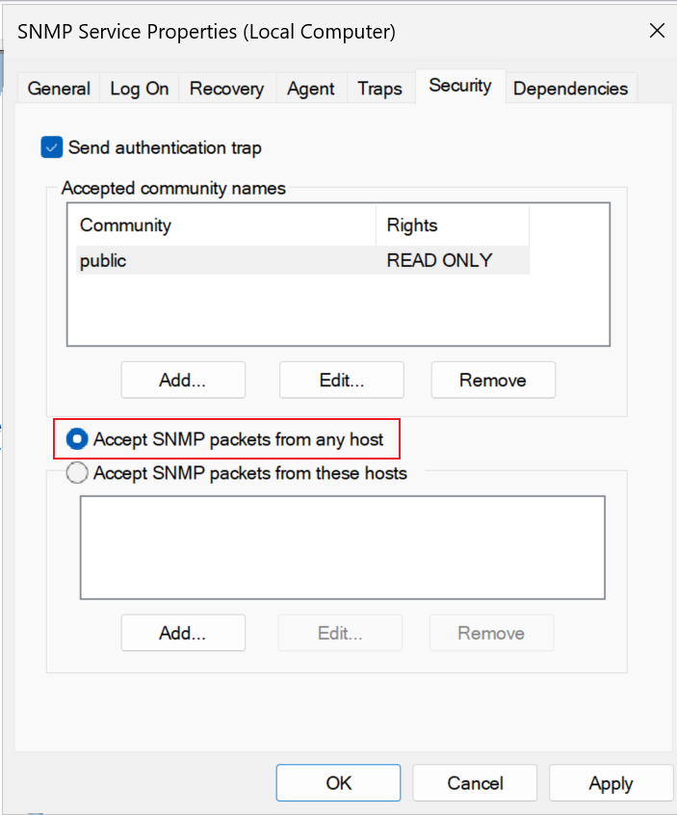Open the Traps tab
The height and width of the screenshot is (815, 677).
[379, 89]
